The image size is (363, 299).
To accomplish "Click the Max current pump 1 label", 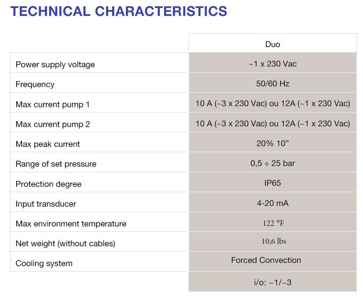I will (x=53, y=104).
